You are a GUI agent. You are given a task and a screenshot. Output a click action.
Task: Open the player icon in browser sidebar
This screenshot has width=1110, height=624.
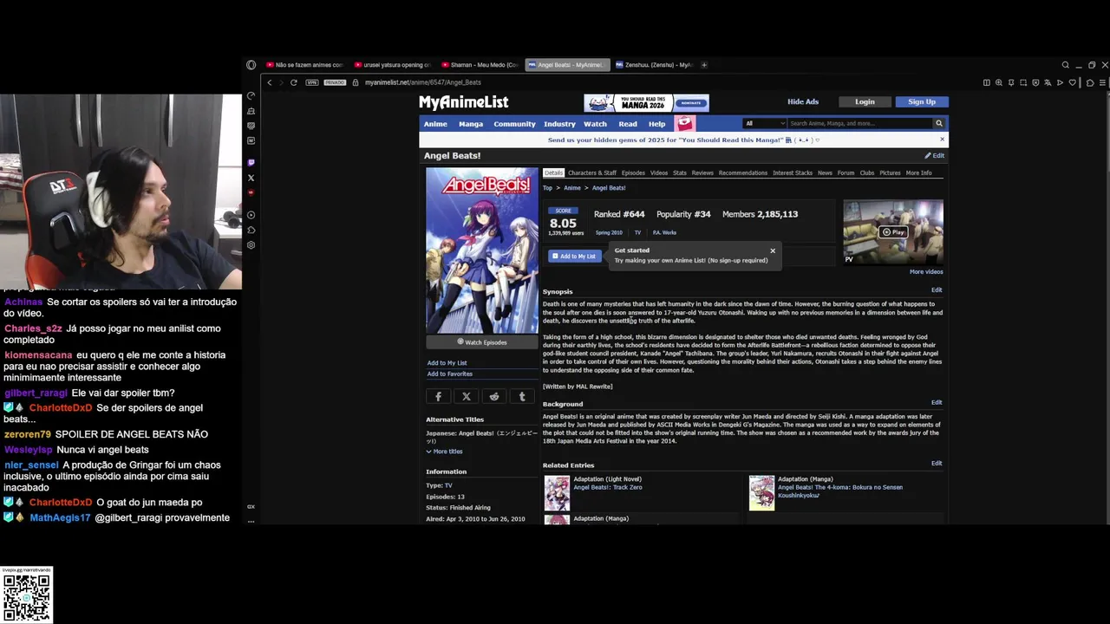point(251,215)
